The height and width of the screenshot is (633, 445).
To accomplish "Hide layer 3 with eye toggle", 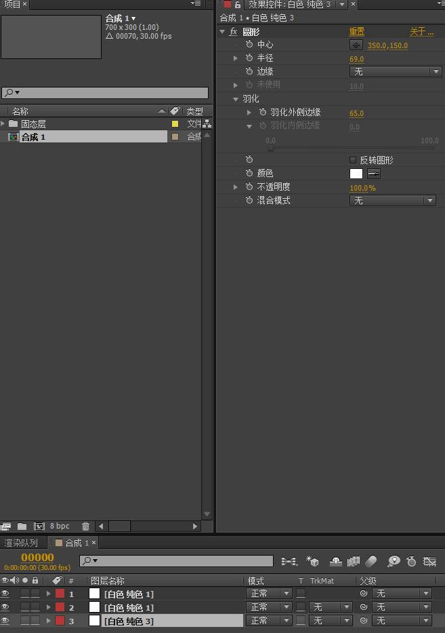I will pos(5,620).
